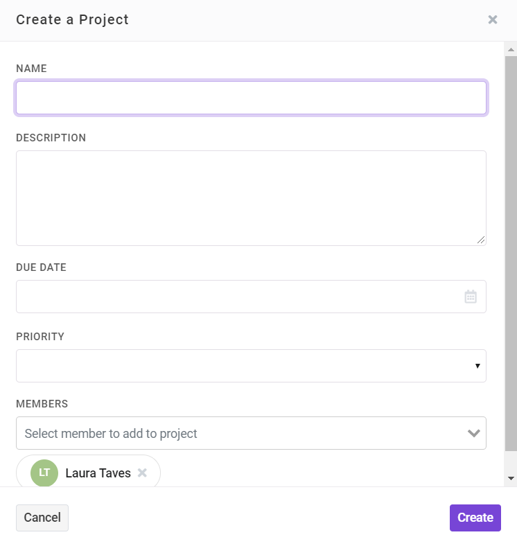Click the MEMBERS field label

tap(42, 404)
